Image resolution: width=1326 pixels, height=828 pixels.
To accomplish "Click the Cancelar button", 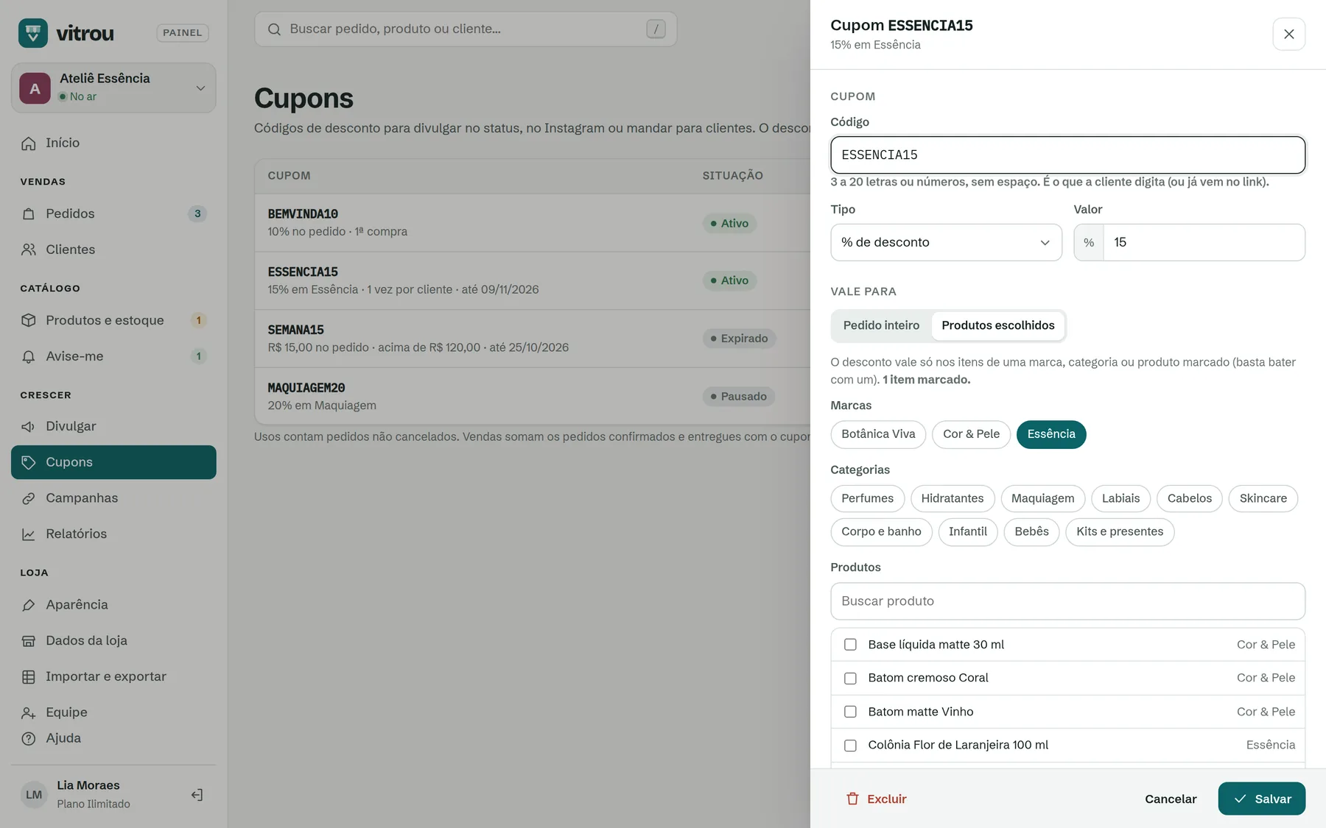I will click(1171, 799).
